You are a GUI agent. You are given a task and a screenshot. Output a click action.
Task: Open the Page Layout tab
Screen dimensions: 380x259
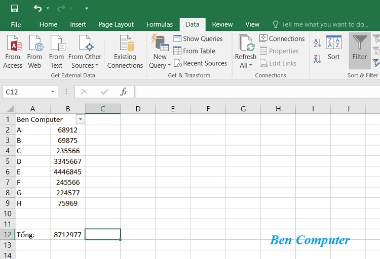(x=116, y=24)
